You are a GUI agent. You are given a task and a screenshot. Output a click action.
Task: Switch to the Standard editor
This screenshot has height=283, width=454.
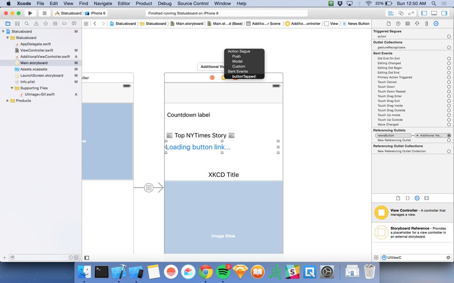pos(391,13)
